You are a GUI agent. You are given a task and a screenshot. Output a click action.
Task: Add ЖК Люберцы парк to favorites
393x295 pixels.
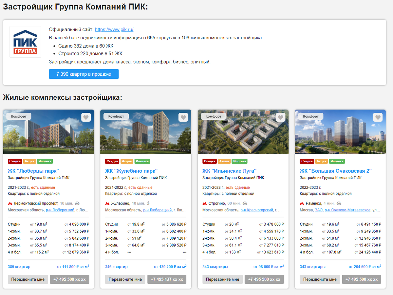[86, 117]
